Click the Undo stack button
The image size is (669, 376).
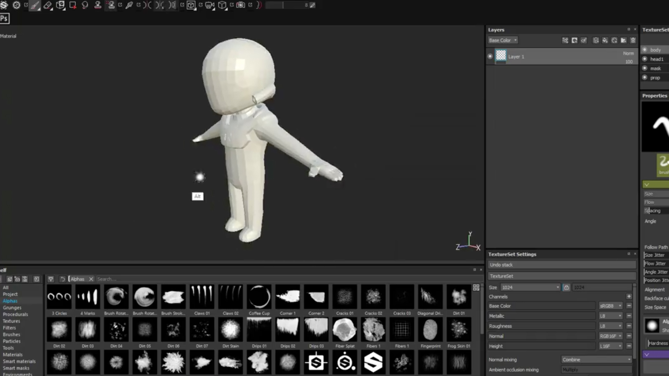tap(561, 265)
